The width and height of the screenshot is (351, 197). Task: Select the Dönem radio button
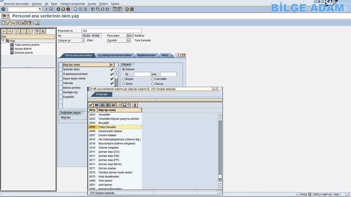[123, 69]
